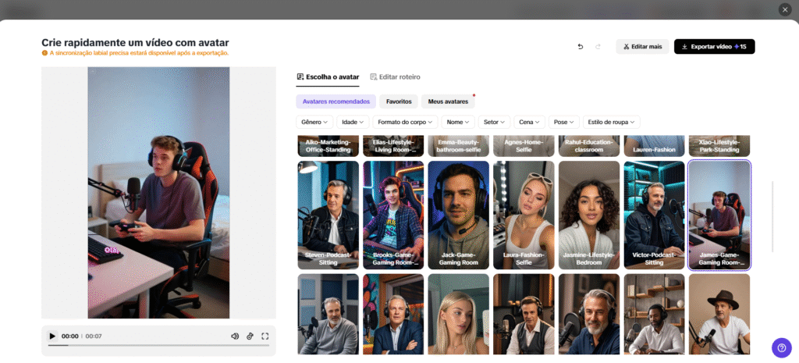Mute the preview volume speaker icon
Image resolution: width=799 pixels, height=363 pixels.
tap(235, 336)
